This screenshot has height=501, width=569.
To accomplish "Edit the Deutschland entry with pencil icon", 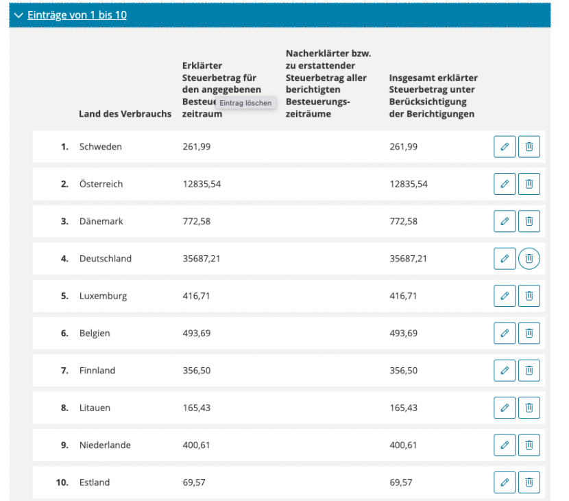I will pyautogui.click(x=505, y=258).
